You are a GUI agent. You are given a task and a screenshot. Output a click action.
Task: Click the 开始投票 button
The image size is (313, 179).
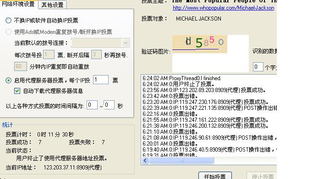click(215, 176)
